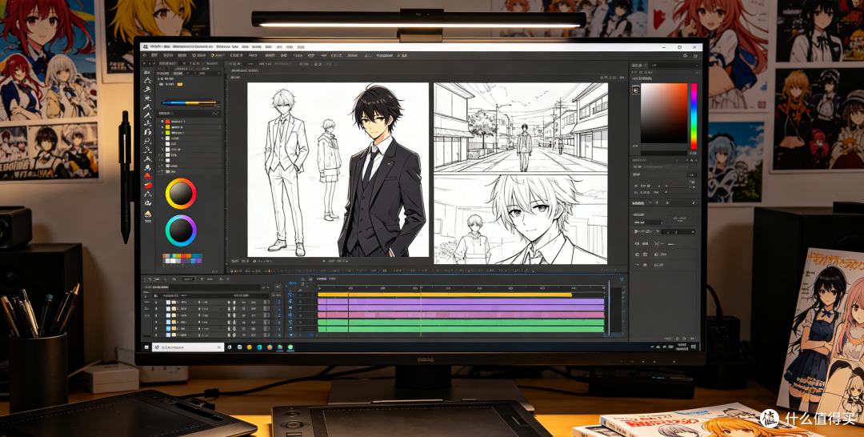Select the orange clip in the timeline
The width and height of the screenshot is (864, 437).
pos(445,295)
